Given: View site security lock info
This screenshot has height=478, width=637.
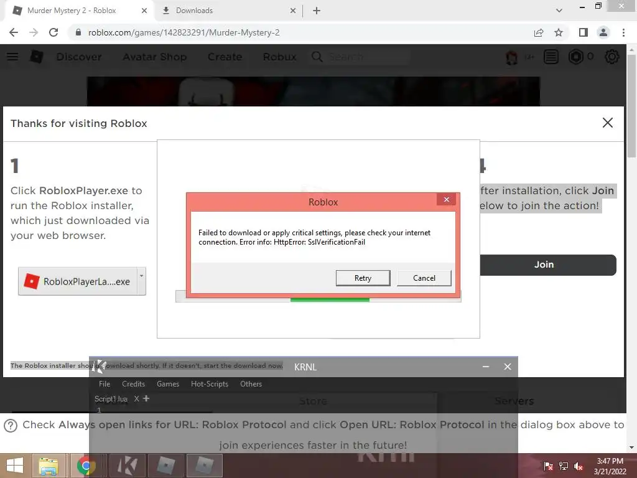Looking at the screenshot, I should (x=78, y=32).
